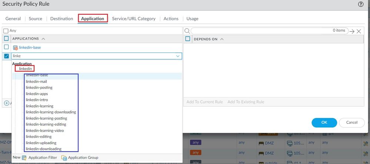Image resolution: width=370 pixels, height=164 pixels.
Task: Pick linkedin-downloading option
Action: tap(44, 149)
